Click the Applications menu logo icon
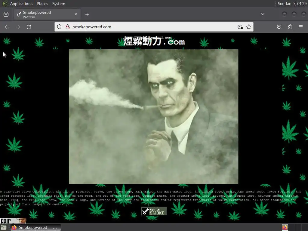The image size is (308, 231). [5, 4]
